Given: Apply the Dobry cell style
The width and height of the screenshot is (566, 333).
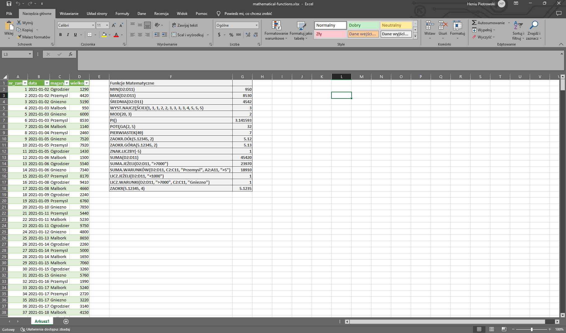Looking at the screenshot, I should click(363, 25).
